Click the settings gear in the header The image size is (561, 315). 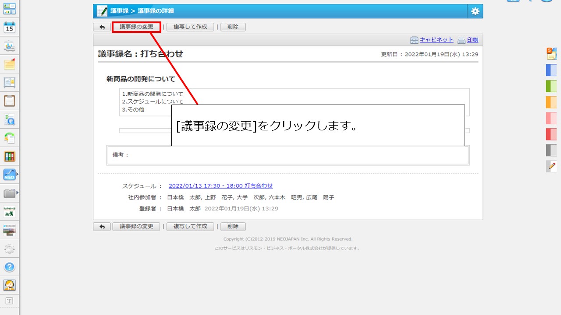[x=475, y=12]
